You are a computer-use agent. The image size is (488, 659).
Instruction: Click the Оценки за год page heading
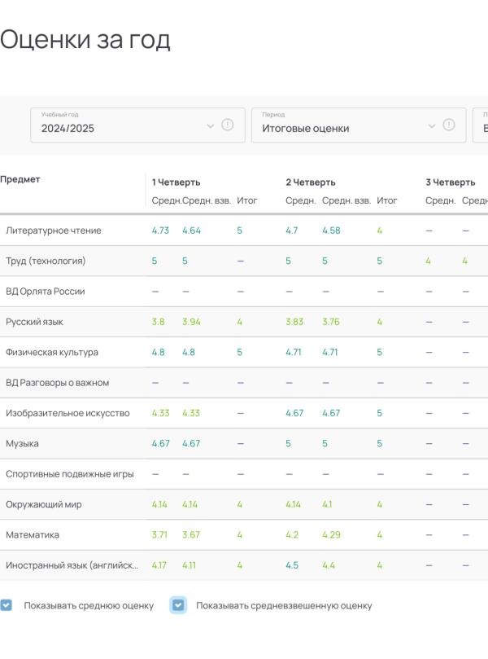click(x=85, y=39)
